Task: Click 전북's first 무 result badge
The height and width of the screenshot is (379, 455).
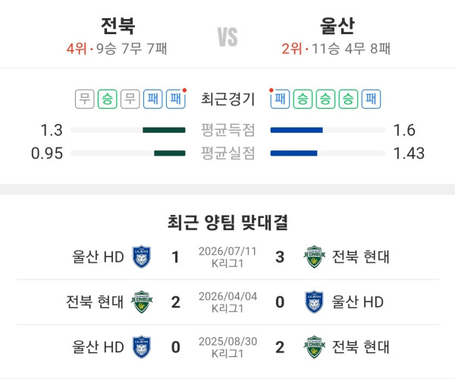Action: [x=85, y=99]
